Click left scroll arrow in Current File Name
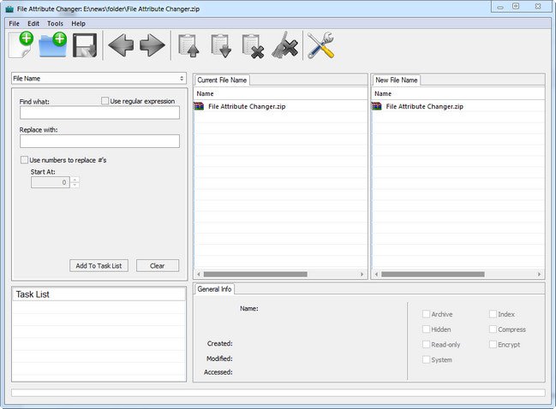The width and height of the screenshot is (556, 409). (x=199, y=274)
